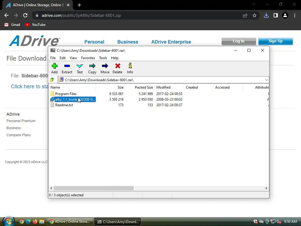Expand the 7-Zip address path dropdown
This screenshot has width=301, height=226.
(266, 80)
